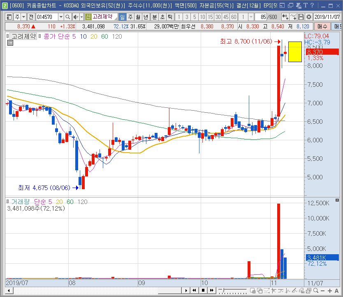Click the interval value 1 field
Screen dimensions: 343x297
pos(243,17)
